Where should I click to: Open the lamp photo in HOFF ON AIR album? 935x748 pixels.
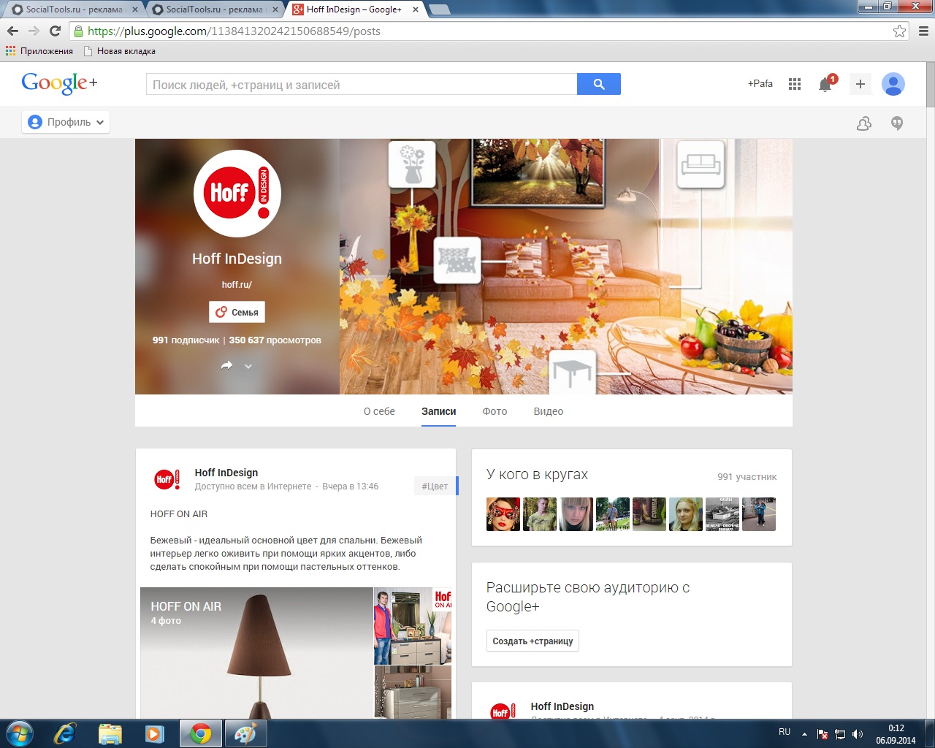tap(256, 653)
